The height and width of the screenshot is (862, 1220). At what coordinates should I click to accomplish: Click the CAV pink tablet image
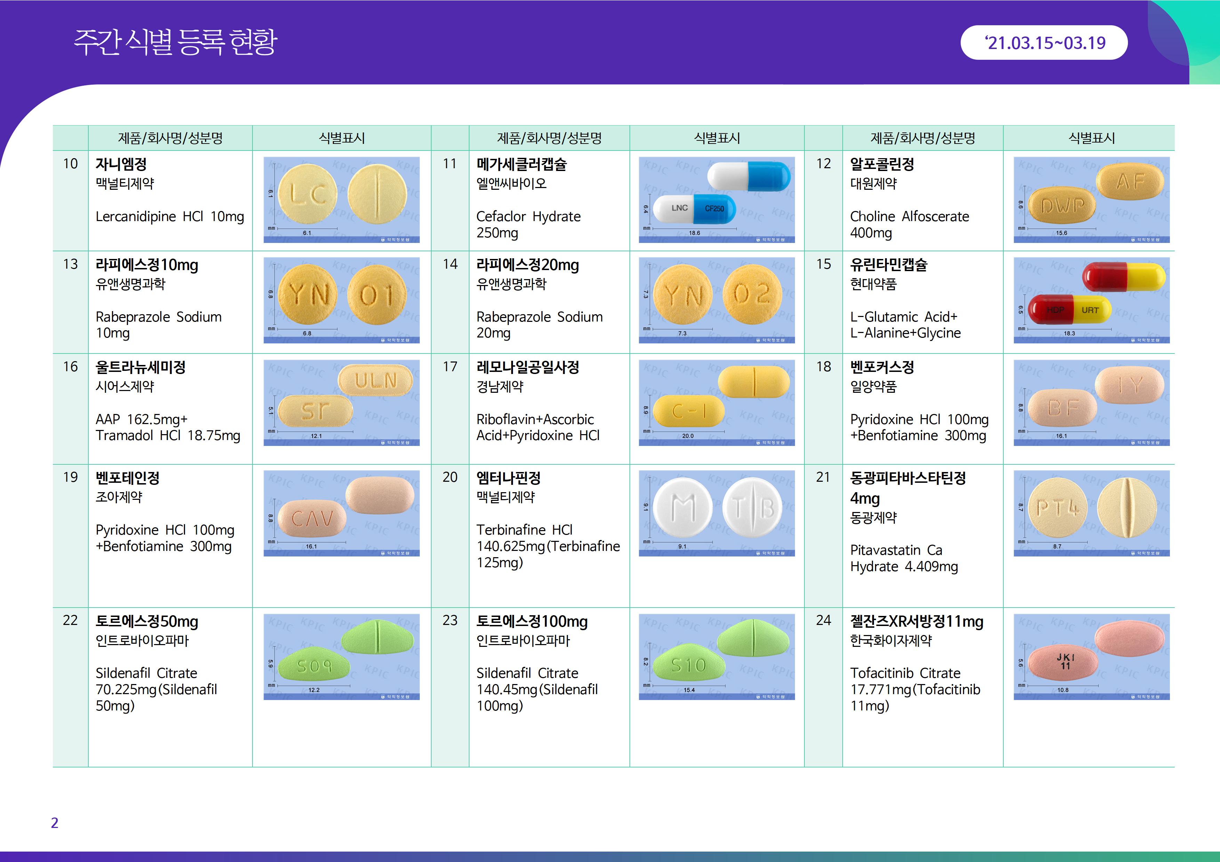tap(341, 513)
